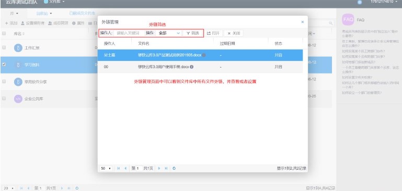Go to previous page in the dialog pager
402x191 pixels.
[125, 168]
